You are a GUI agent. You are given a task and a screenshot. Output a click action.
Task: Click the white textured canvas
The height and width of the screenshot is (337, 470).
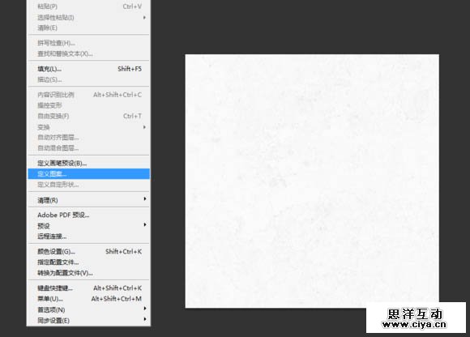coord(312,181)
